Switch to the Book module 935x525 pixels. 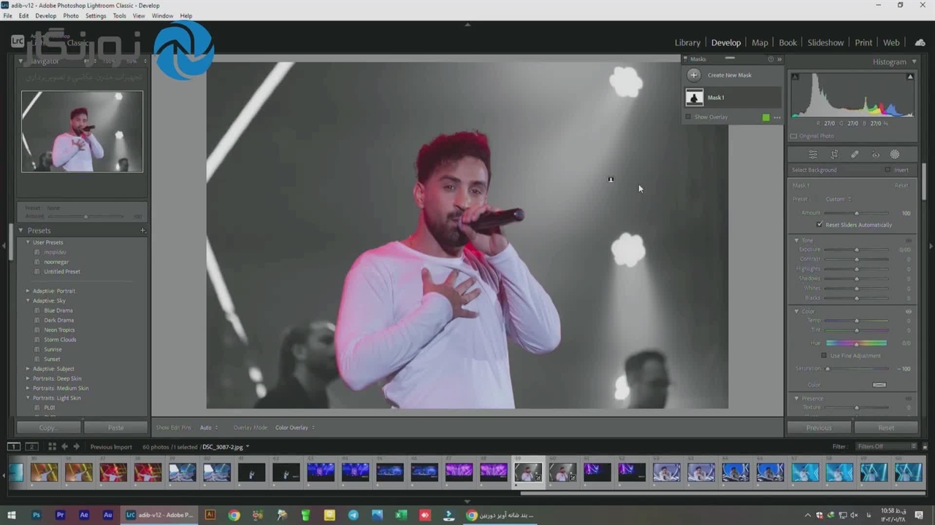[787, 42]
